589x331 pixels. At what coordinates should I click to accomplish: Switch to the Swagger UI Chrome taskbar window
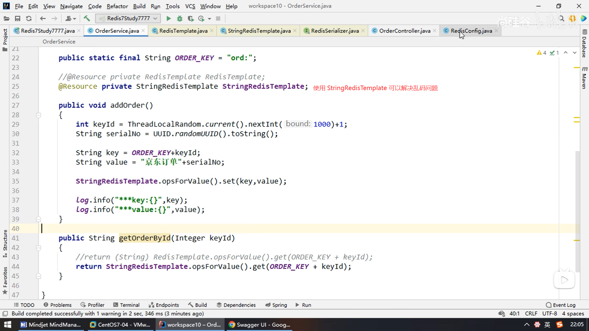click(260, 325)
